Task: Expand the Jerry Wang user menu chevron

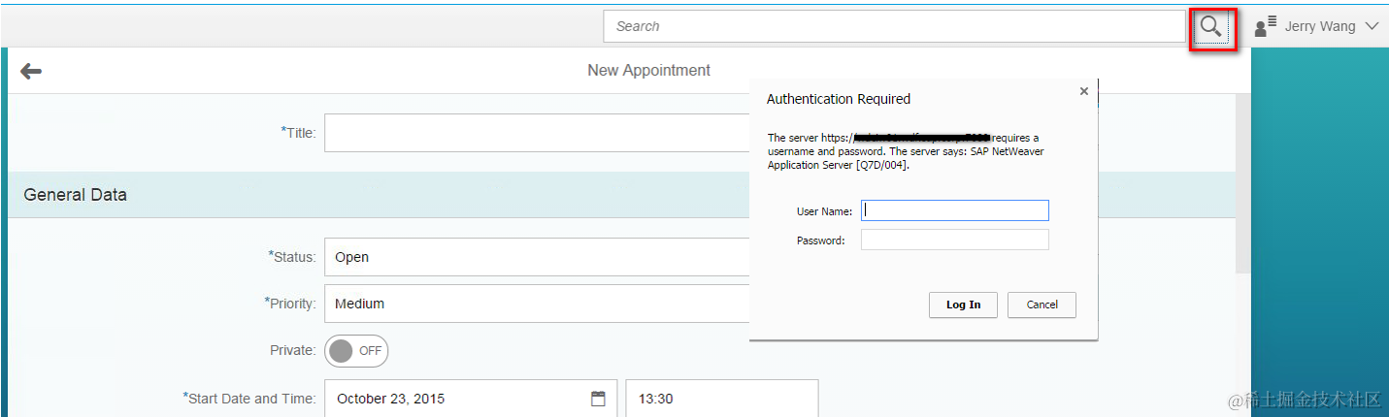Action: pyautogui.click(x=1372, y=27)
